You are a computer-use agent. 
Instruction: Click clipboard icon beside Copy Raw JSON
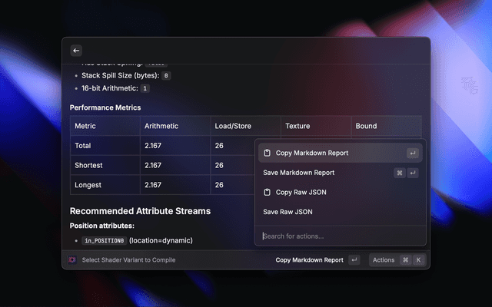tap(267, 192)
